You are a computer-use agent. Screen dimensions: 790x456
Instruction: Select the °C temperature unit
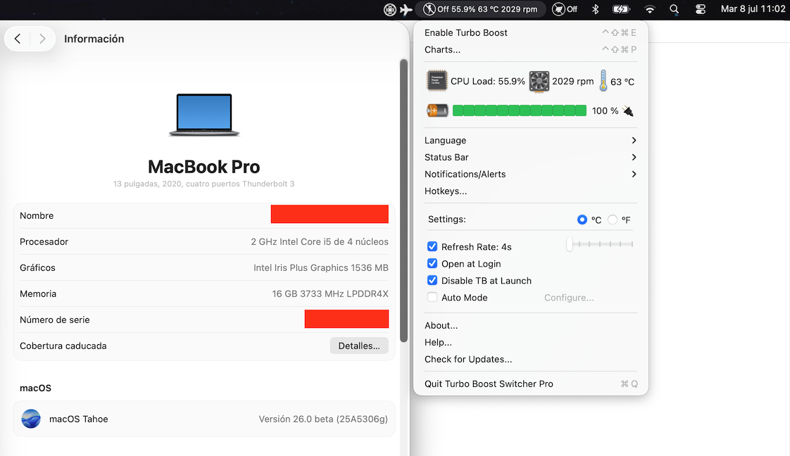pyautogui.click(x=582, y=220)
